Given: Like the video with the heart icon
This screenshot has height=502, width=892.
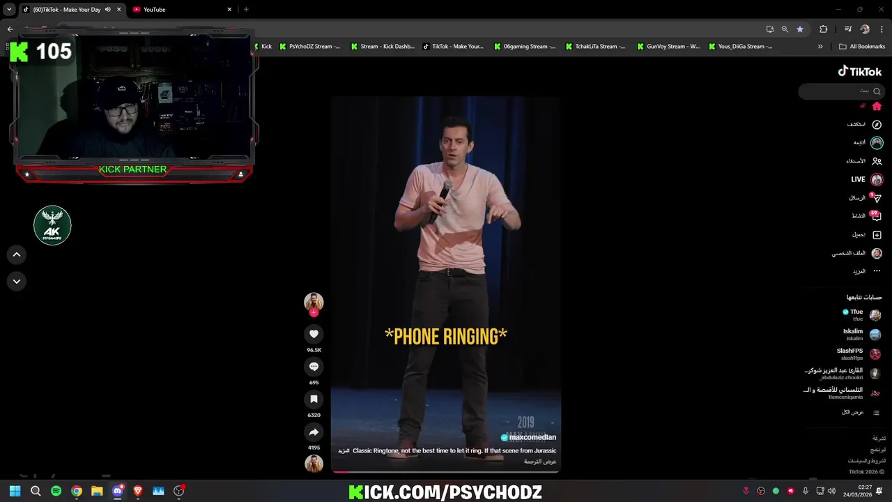Looking at the screenshot, I should [314, 334].
